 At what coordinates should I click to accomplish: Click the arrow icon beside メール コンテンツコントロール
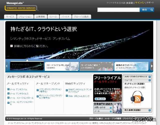click(x=8, y=103)
